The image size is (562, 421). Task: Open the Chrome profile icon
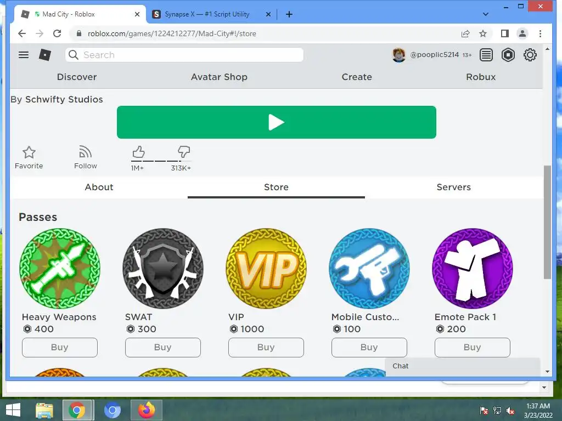[522, 33]
